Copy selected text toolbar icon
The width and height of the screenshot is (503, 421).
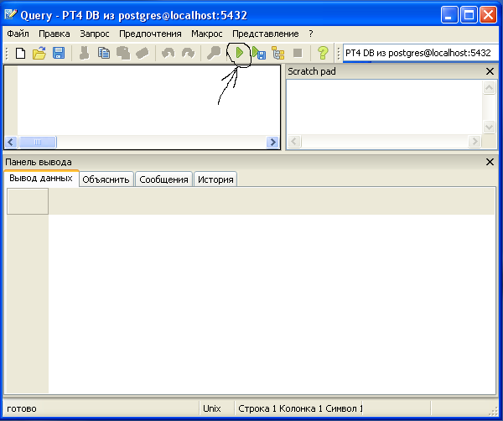point(104,53)
